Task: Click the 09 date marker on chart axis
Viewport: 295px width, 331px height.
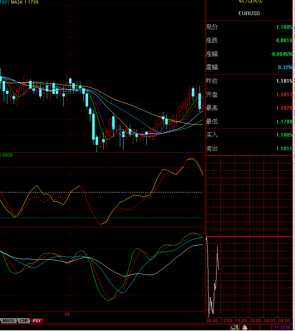Action: point(67,314)
